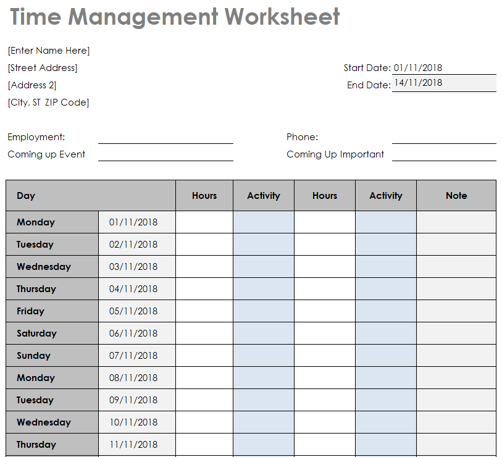The height and width of the screenshot is (457, 502).
Task: Select the Friday day cell
Action: pos(52,311)
